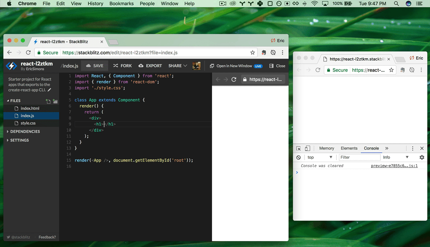Bookmark the StackBlitz page with the star
Viewport: 430px width, 247px height.
252,52
